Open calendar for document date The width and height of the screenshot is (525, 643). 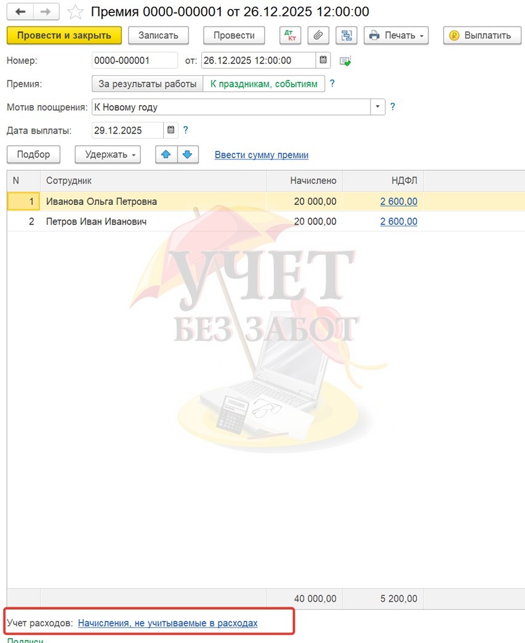tap(323, 60)
